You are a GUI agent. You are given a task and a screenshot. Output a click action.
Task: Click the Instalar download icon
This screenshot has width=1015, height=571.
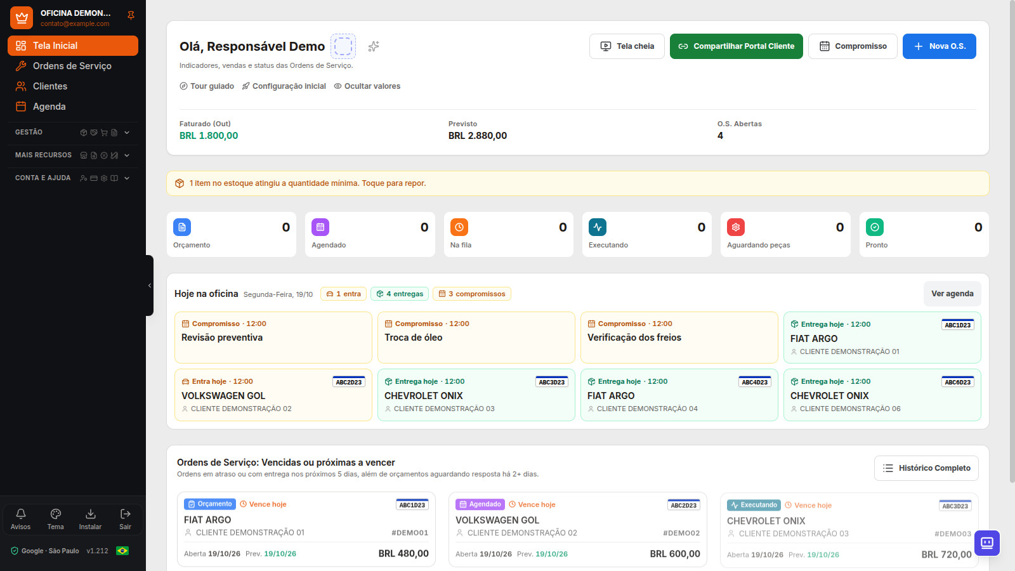tap(90, 518)
